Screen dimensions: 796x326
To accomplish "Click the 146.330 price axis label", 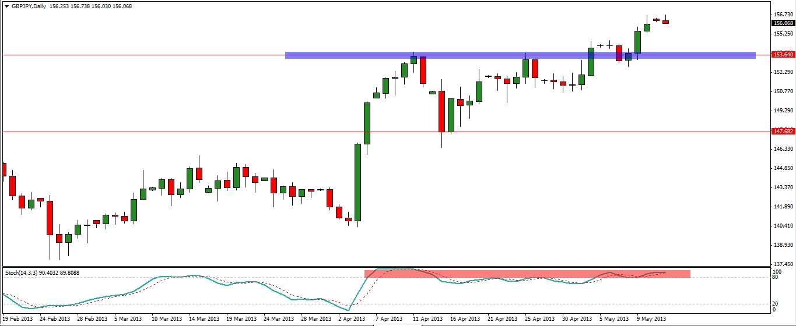I will [x=783, y=149].
